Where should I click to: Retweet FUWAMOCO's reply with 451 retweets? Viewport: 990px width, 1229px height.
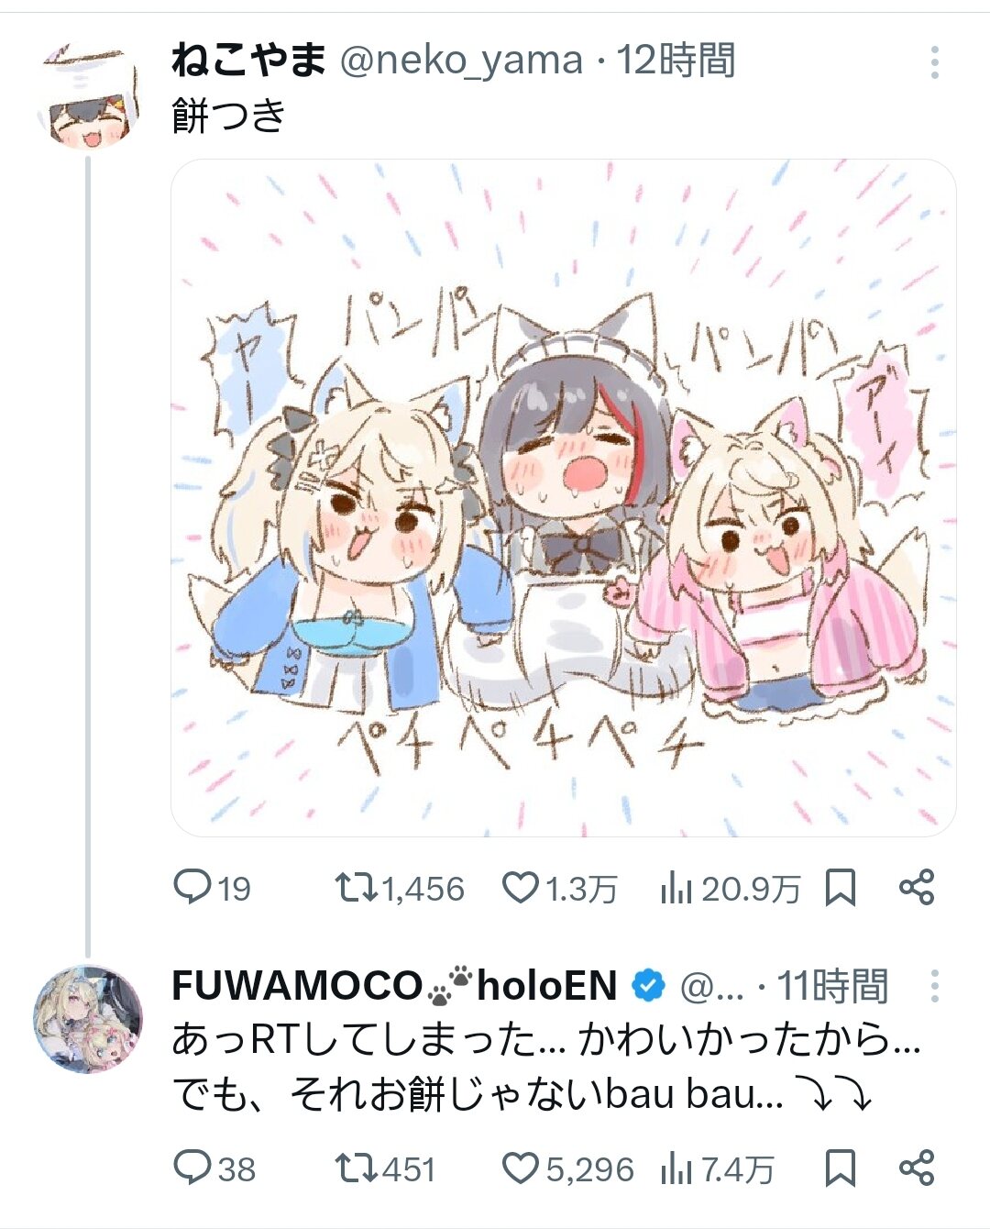385,1168
